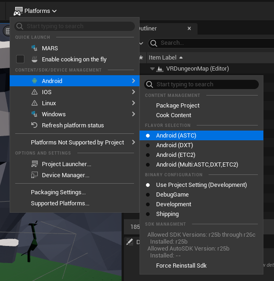Image resolution: width=274 pixels, height=281 pixels.
Task: Click the Platforms gamepad monitor icon
Action: (x=18, y=11)
